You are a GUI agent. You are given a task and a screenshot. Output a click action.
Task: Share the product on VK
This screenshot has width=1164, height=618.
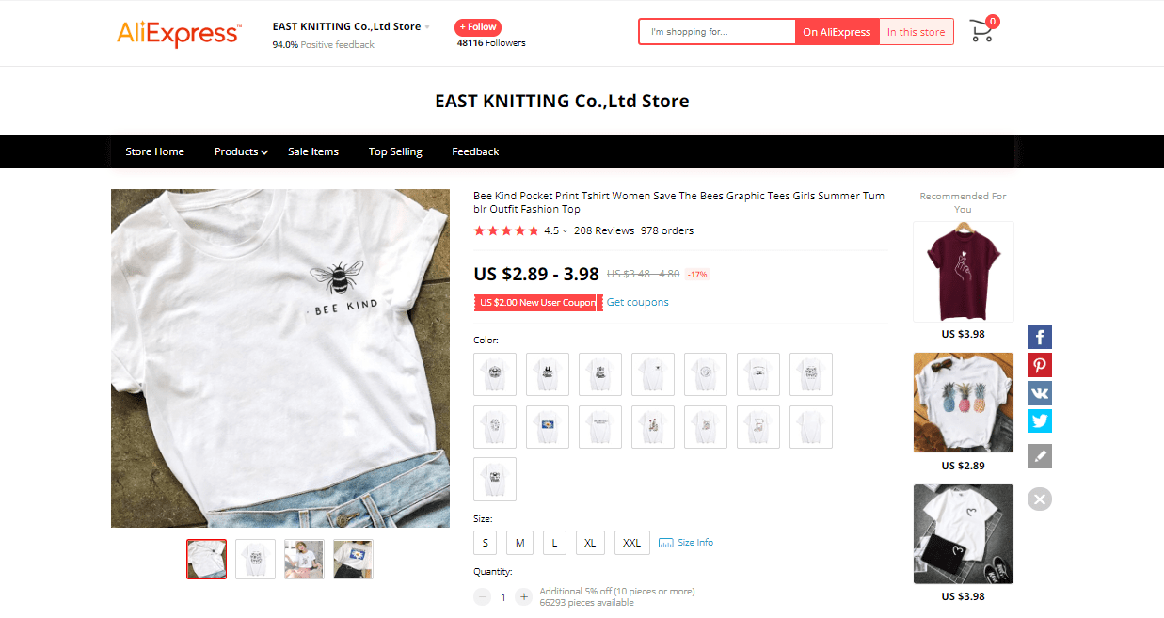[1039, 393]
